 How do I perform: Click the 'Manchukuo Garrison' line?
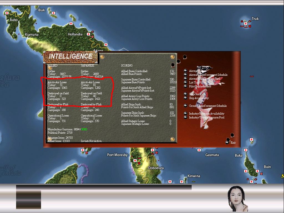(x=67, y=129)
